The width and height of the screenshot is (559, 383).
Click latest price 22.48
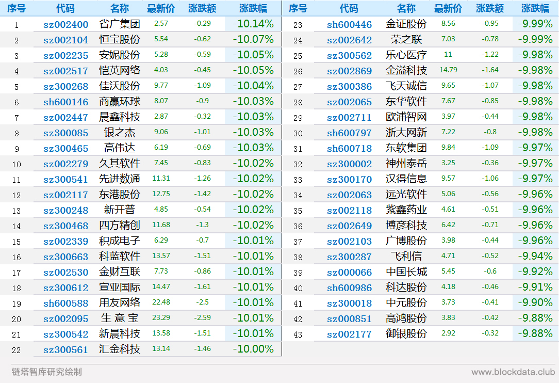tap(161, 302)
